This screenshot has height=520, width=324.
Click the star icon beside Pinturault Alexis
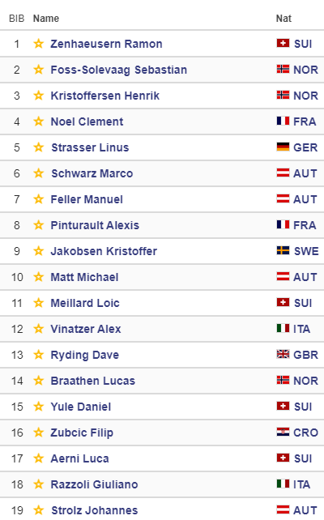tap(38, 225)
